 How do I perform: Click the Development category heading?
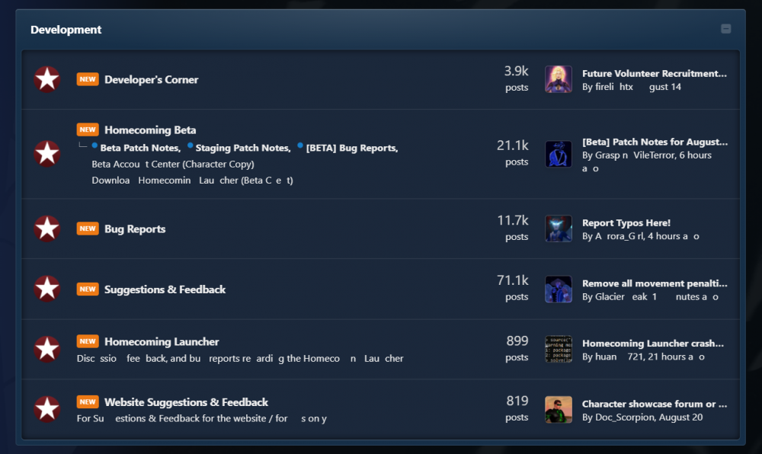66,30
